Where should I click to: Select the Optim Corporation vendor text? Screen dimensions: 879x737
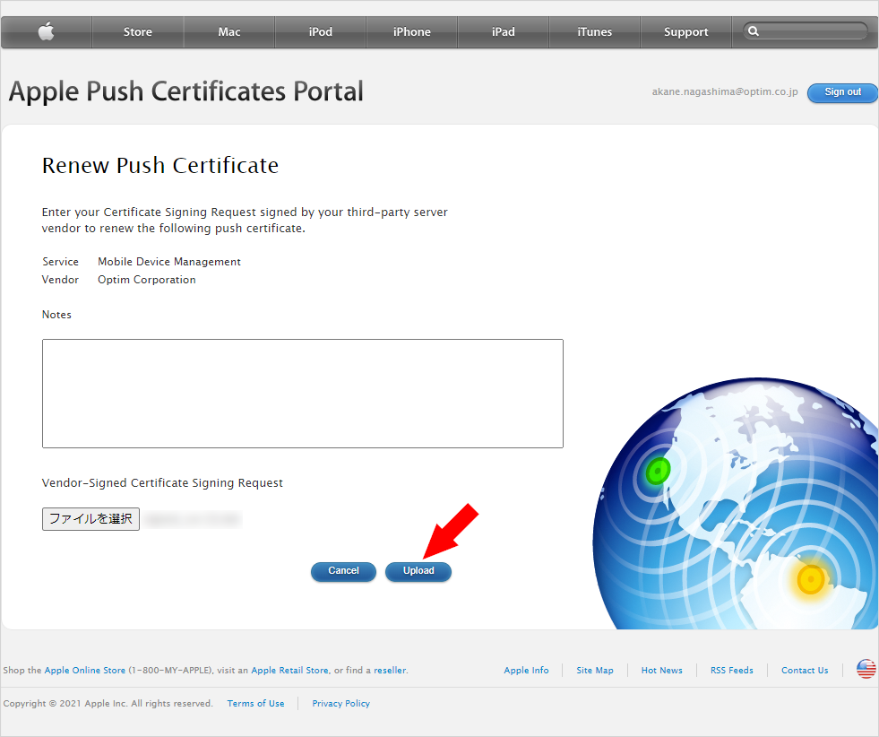(x=147, y=280)
